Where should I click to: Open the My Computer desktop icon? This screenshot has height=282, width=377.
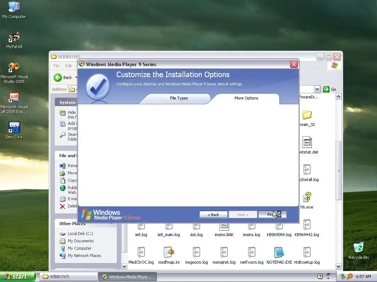tap(14, 10)
